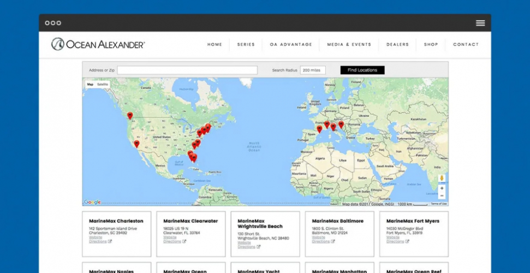Viewport: 530px width, 273px height.
Task: Click external-link icon beside Charleston Directions
Action: point(110,241)
